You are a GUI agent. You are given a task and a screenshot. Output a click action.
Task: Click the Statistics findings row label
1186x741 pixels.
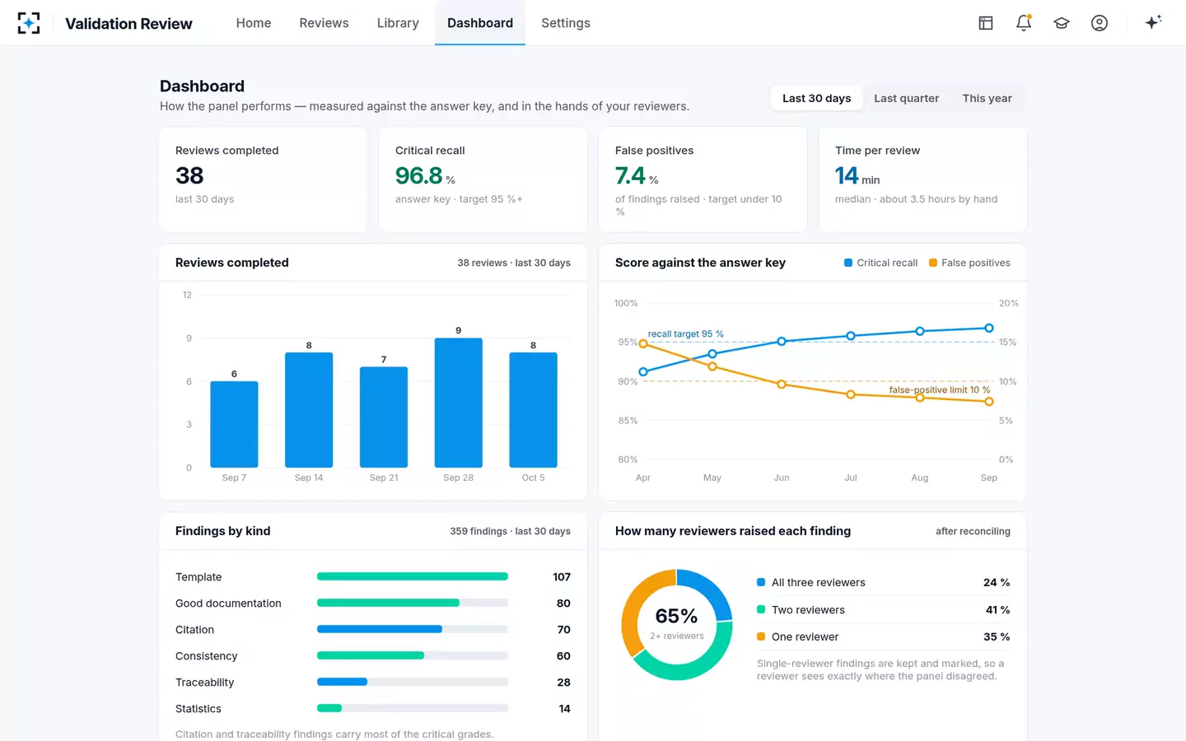point(198,708)
